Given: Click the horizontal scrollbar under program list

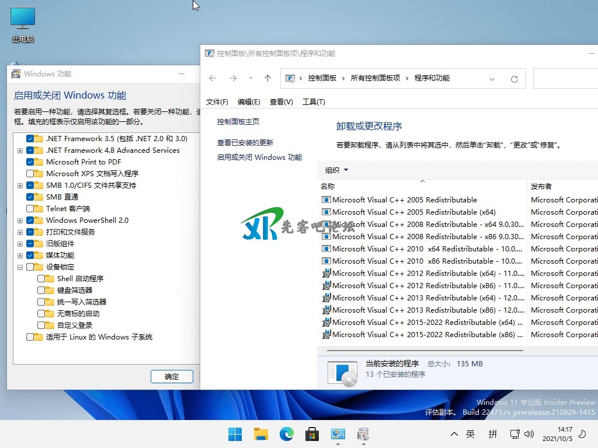Looking at the screenshot, I should pyautogui.click(x=420, y=350).
